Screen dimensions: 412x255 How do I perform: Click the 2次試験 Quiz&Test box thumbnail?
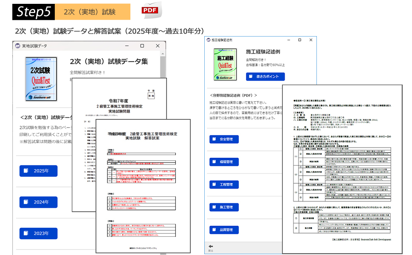pyautogui.click(x=41, y=79)
